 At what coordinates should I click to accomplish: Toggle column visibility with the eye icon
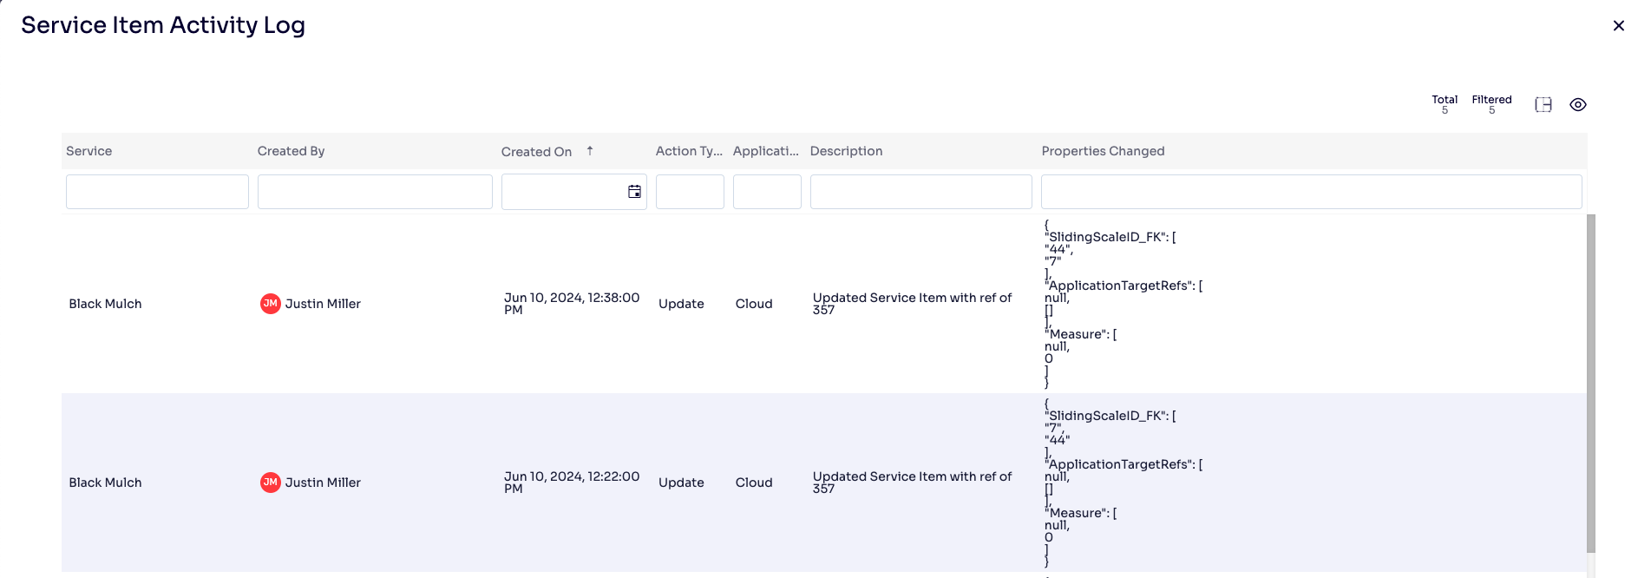(x=1577, y=105)
